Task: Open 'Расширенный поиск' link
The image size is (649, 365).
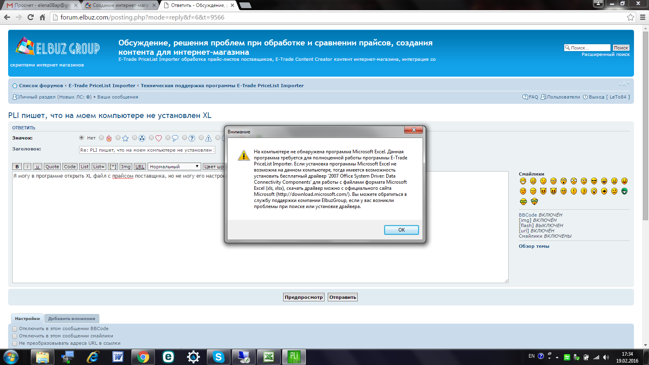Action: tap(606, 54)
